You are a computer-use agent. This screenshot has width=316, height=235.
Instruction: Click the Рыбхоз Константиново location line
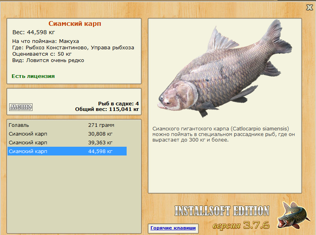pos(73,48)
